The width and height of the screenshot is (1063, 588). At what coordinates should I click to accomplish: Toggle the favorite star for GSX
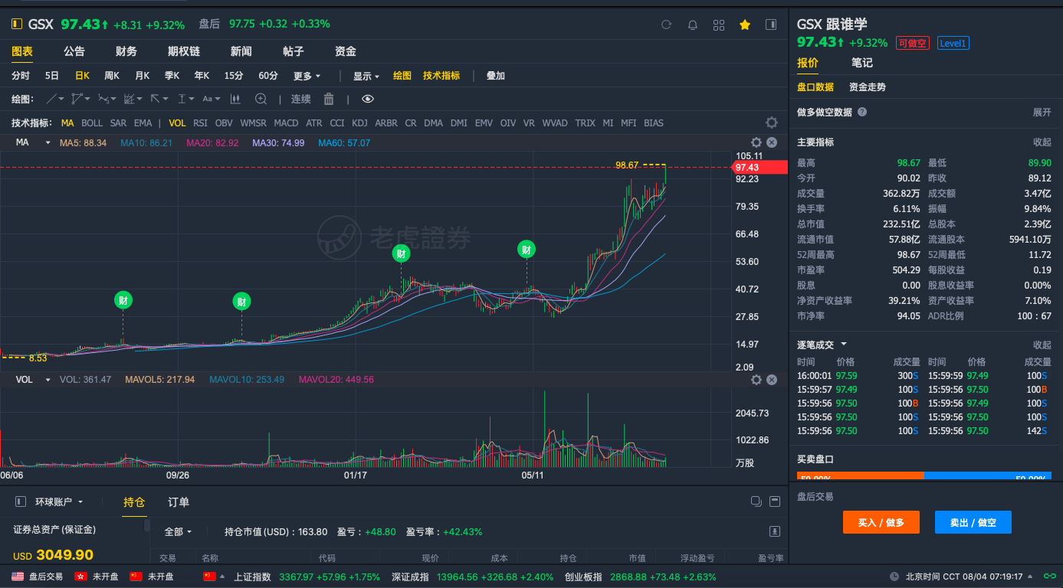point(745,24)
